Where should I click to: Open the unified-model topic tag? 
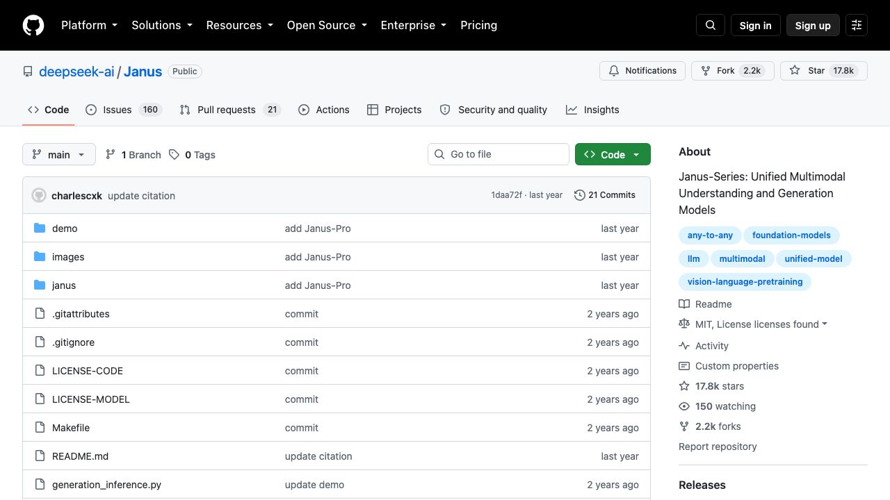tap(814, 259)
